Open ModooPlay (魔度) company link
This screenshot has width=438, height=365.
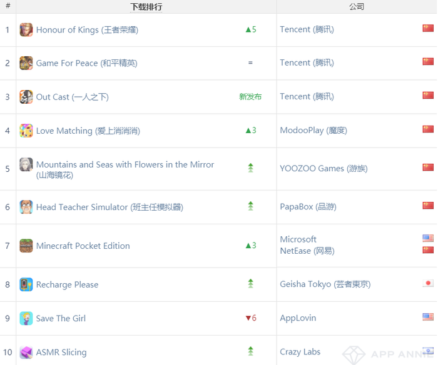[313, 131]
